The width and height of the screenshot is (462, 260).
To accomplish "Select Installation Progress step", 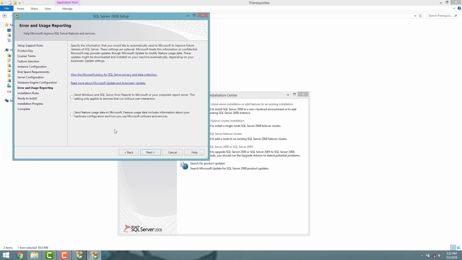I will pos(30,104).
